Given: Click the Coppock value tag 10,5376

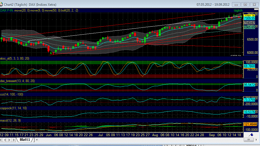Looking at the screenshot, I should point(249,112).
